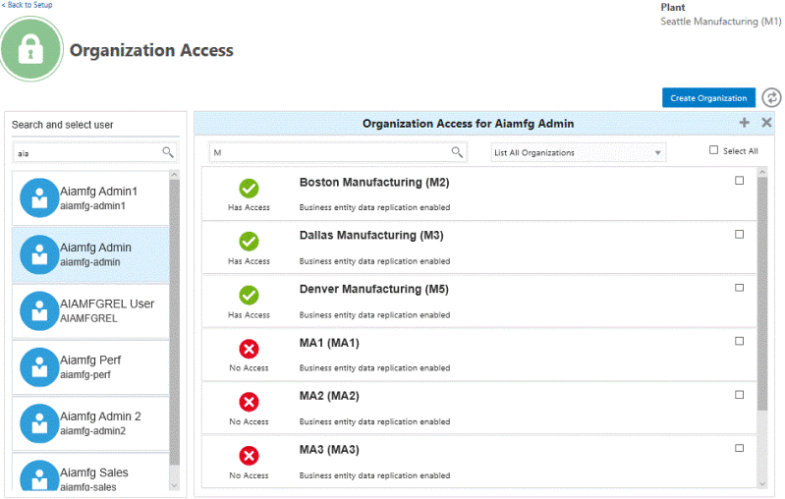785x499 pixels.
Task: Click the Denver Manufacturing (M5) title
Action: (x=374, y=289)
